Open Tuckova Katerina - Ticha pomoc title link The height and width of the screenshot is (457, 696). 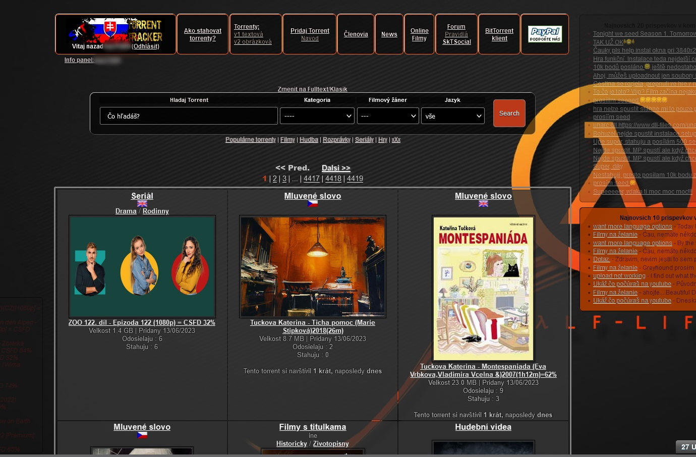(313, 327)
